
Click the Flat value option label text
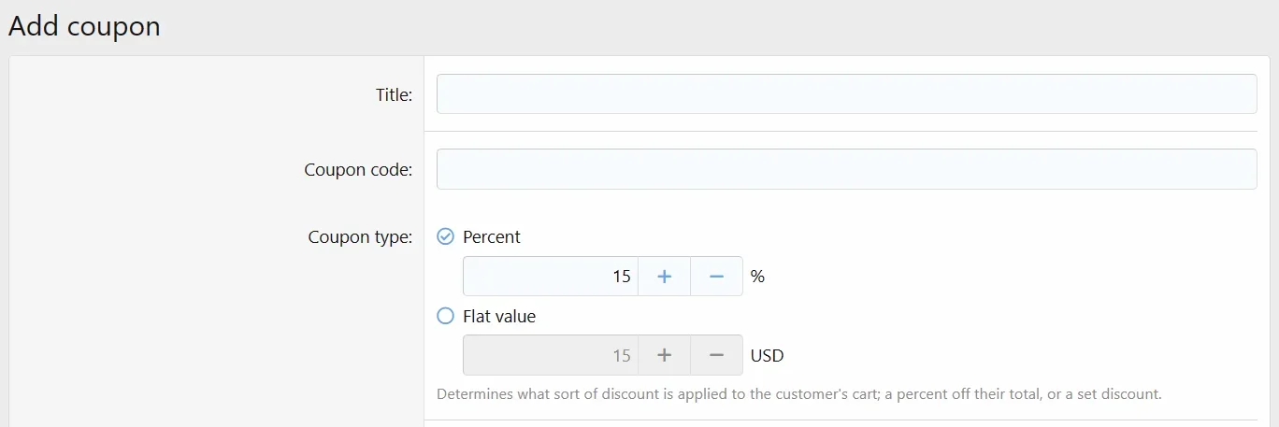[499, 316]
